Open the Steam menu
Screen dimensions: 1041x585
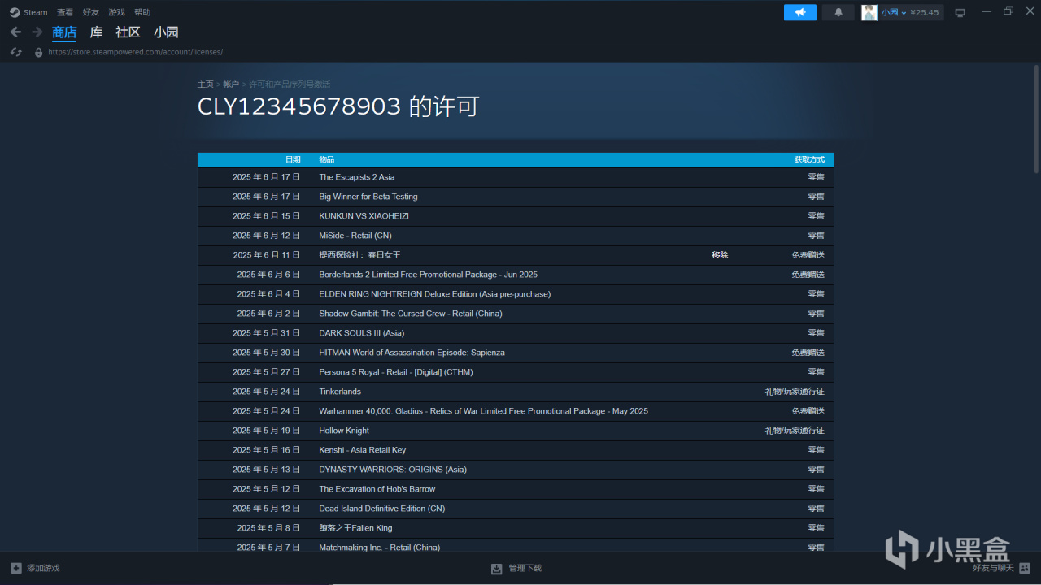tap(36, 12)
